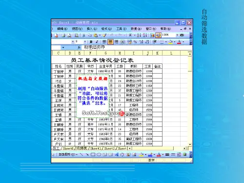Image resolution: width=244 pixels, height=183 pixels.
Task: Sort ascending with the A-Z icon
Action: 139,35
